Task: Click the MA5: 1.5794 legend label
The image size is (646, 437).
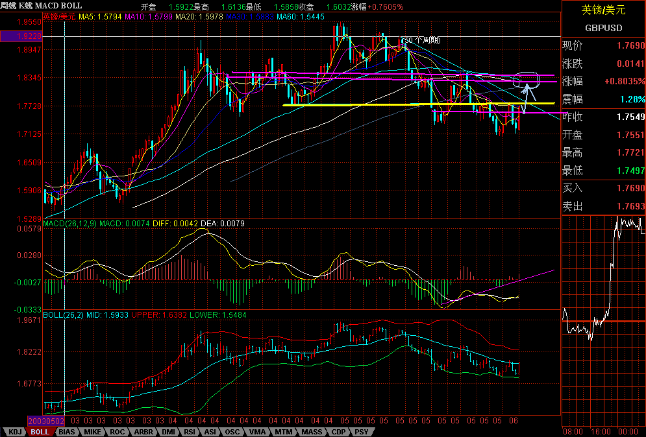Action: (100, 17)
